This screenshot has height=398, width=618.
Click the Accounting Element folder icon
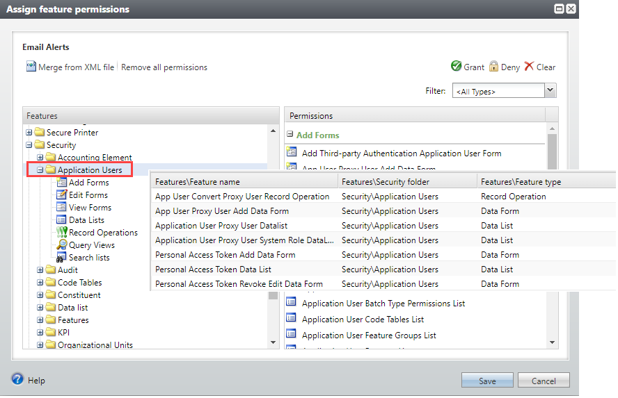pyautogui.click(x=50, y=157)
